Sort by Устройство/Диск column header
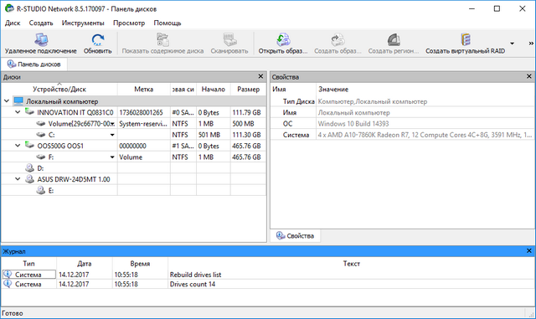Image resolution: width=536 pixels, height=319 pixels. click(59, 90)
